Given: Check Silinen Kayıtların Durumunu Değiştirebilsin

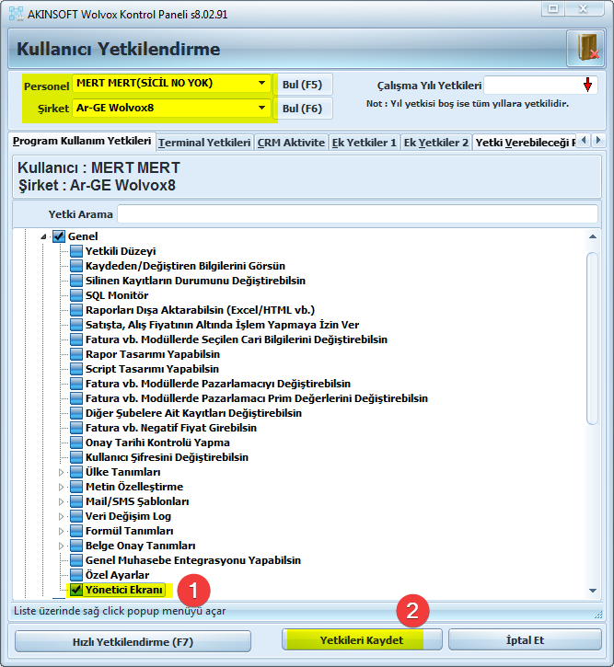Looking at the screenshot, I should [76, 281].
